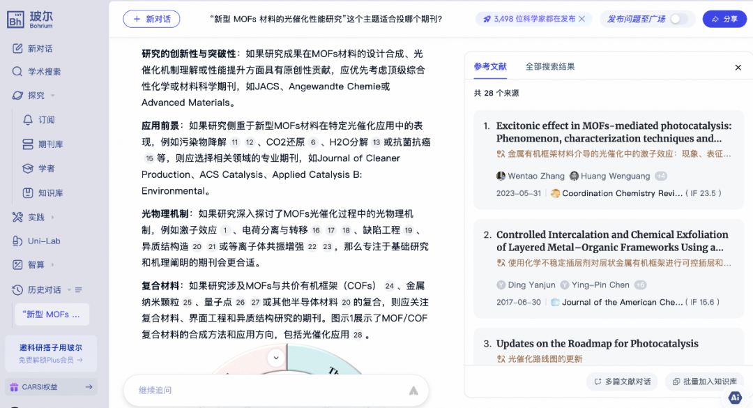Open 订阅 bell item

pyautogui.click(x=39, y=120)
